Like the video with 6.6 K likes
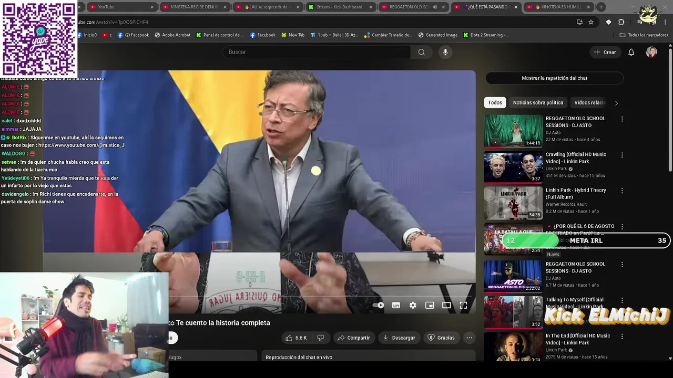The width and height of the screenshot is (673, 378). tap(297, 338)
